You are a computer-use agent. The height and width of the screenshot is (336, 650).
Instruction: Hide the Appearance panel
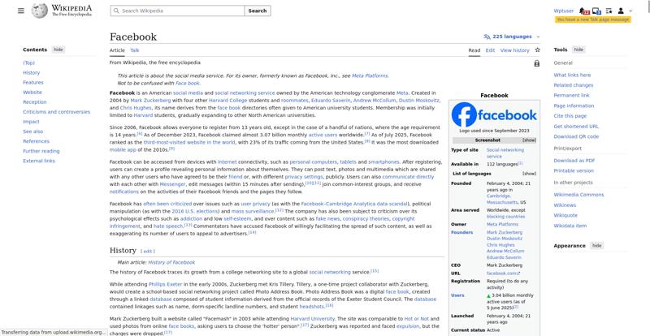596,245
